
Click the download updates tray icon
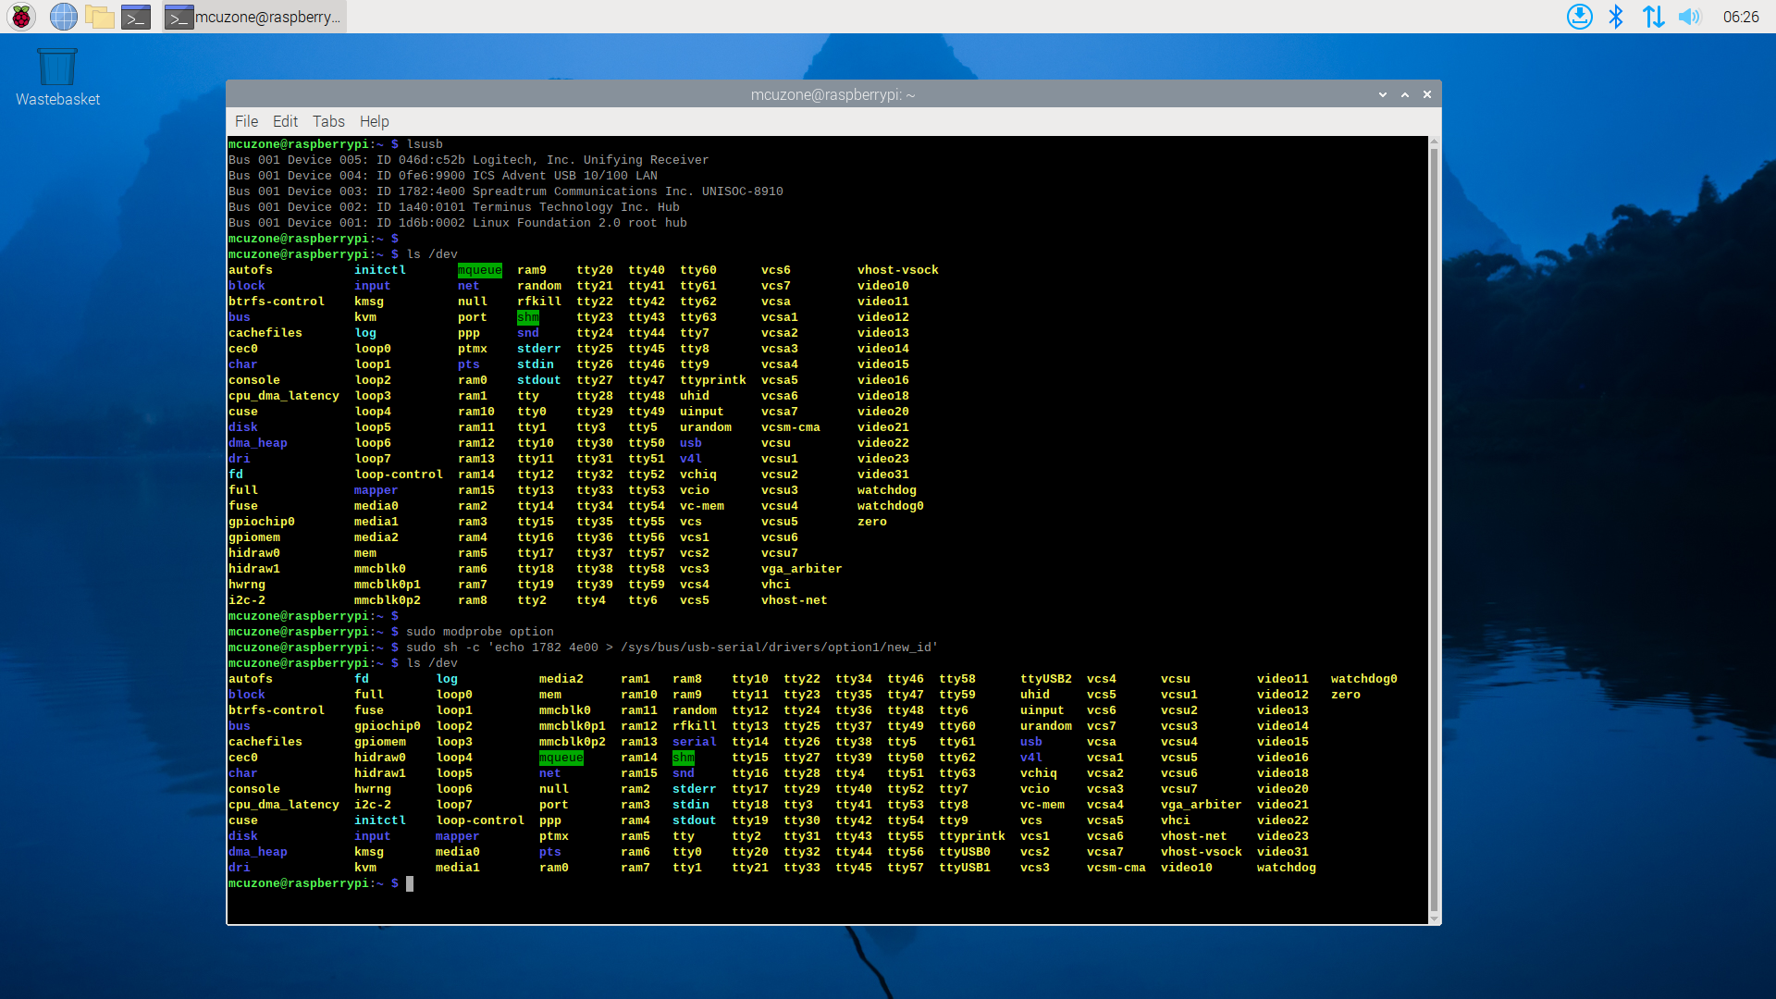1579,17
